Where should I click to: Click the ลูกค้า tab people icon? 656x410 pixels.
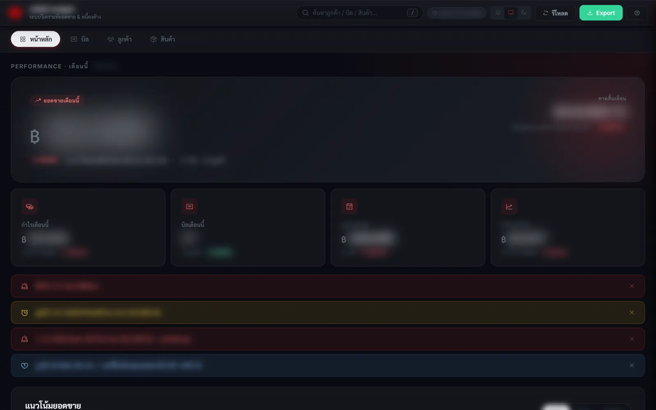(110, 39)
